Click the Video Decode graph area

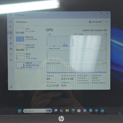pyautogui.click(x=61, y=55)
